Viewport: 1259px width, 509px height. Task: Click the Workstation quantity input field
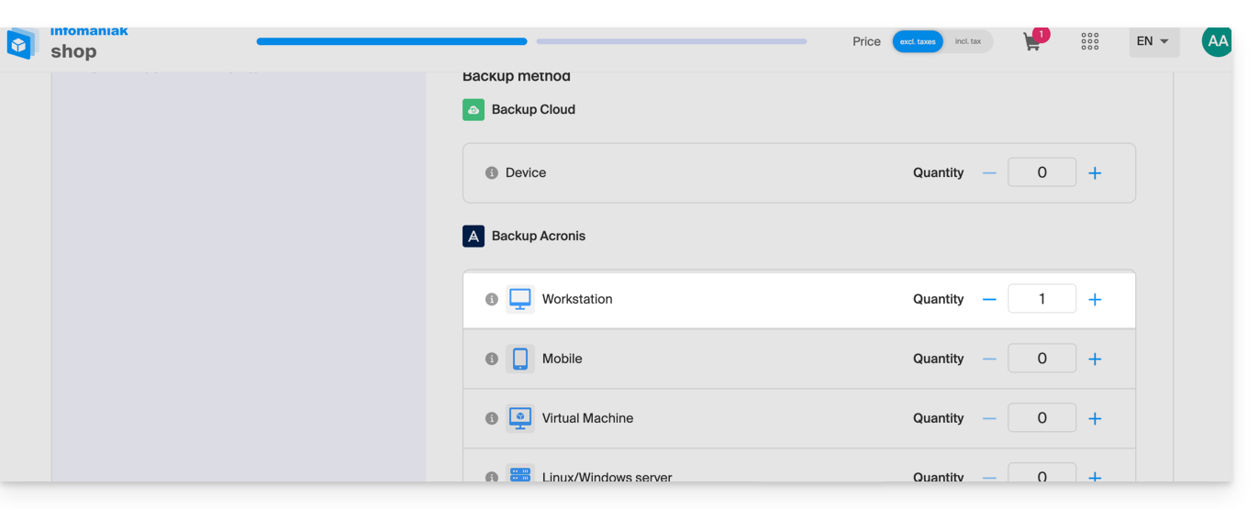1042,299
